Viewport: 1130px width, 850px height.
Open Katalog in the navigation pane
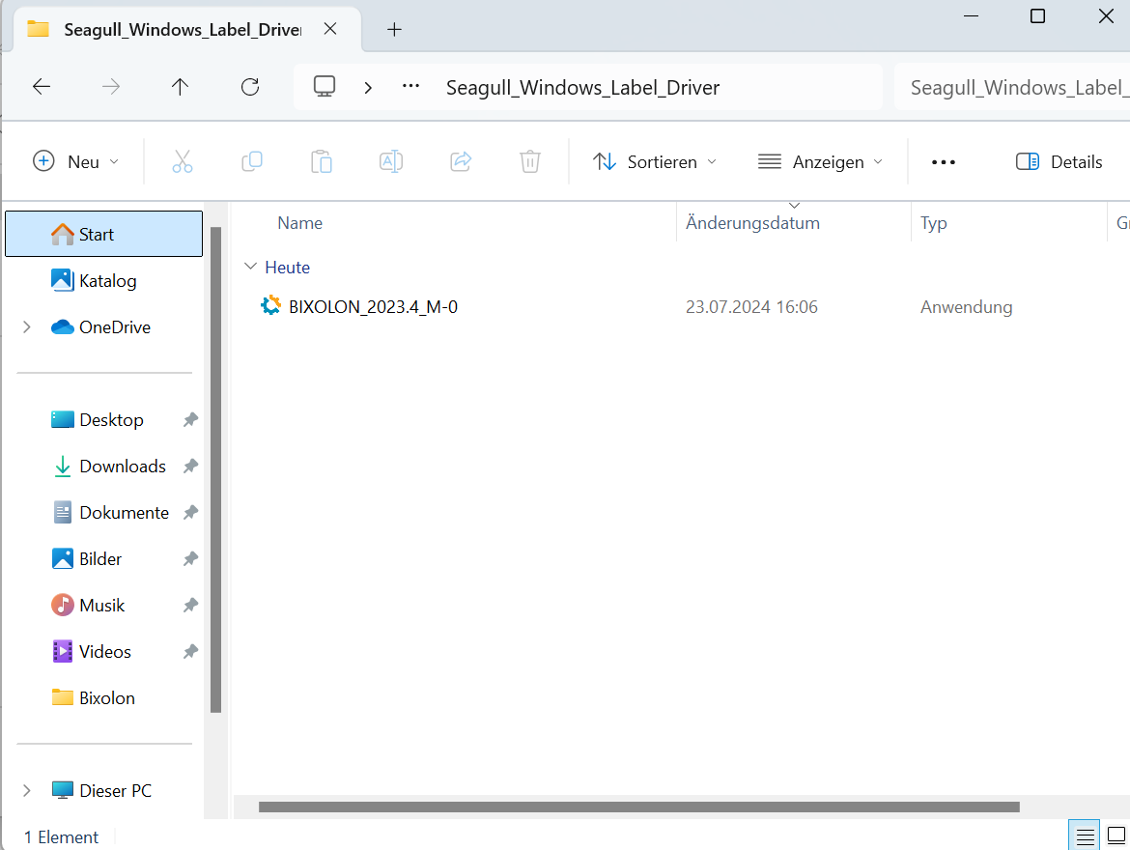[x=107, y=280]
